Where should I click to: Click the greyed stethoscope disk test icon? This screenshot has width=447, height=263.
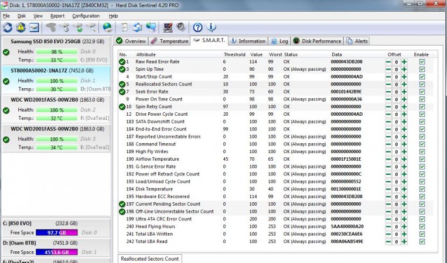click(51, 27)
